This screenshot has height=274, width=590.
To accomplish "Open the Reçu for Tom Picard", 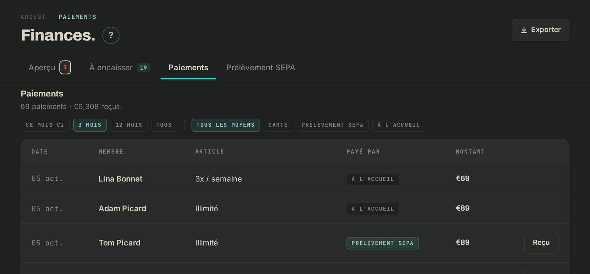I will tap(541, 243).
